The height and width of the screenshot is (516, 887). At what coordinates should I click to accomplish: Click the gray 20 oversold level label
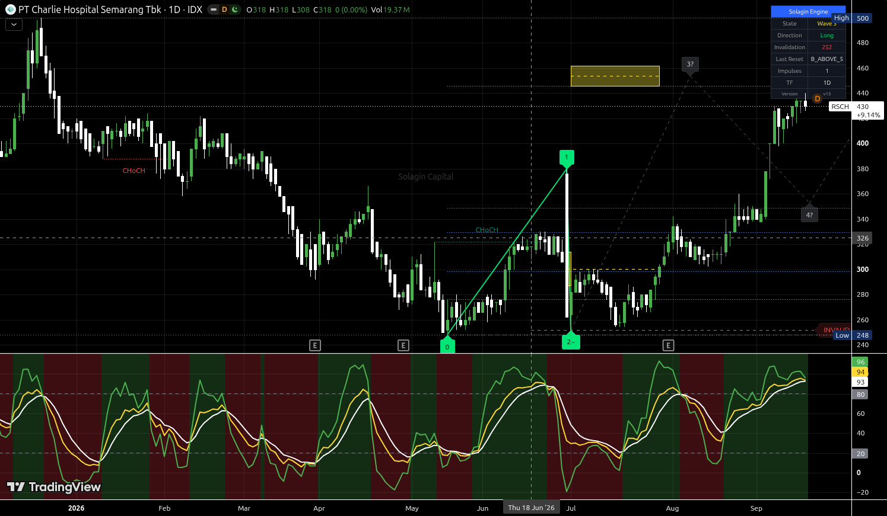(860, 454)
